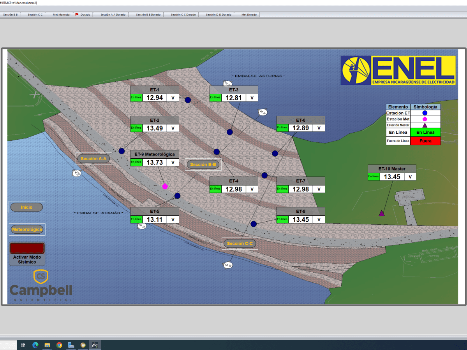This screenshot has height=350, width=467.
Task: Click the blue station dot linked to ET-2
Action: click(x=122, y=151)
